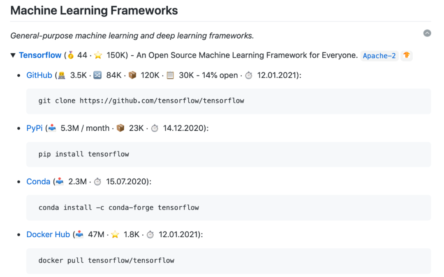444x277 pixels.
Task: Click the star icon next to 1.8K
Action: [x=115, y=234]
